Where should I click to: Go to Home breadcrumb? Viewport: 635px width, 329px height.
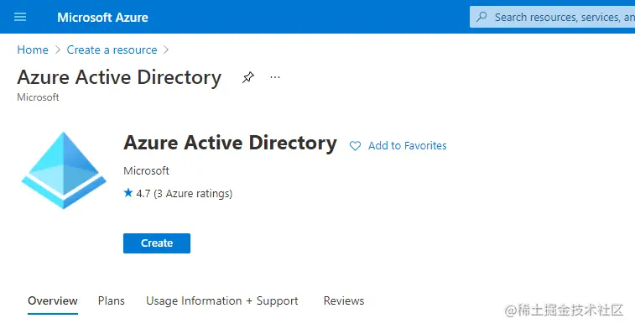[x=33, y=50]
